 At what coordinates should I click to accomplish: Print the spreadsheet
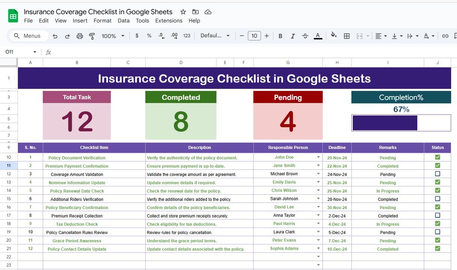80,36
